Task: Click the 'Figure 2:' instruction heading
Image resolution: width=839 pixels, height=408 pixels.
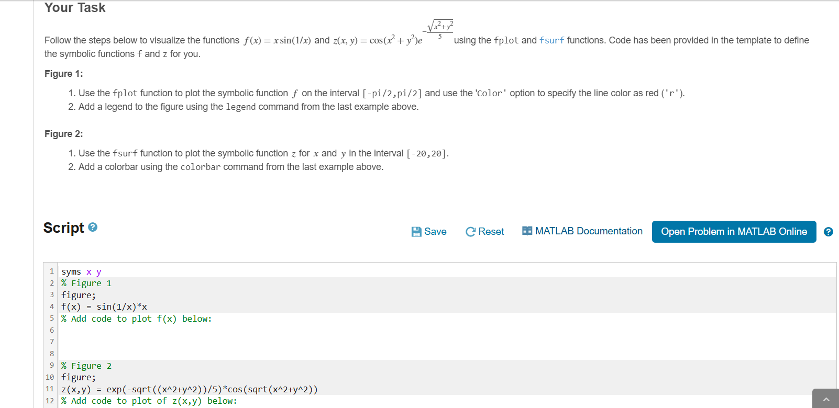Action: click(63, 134)
